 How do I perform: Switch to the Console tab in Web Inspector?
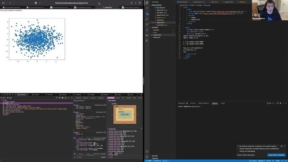coord(36,94)
